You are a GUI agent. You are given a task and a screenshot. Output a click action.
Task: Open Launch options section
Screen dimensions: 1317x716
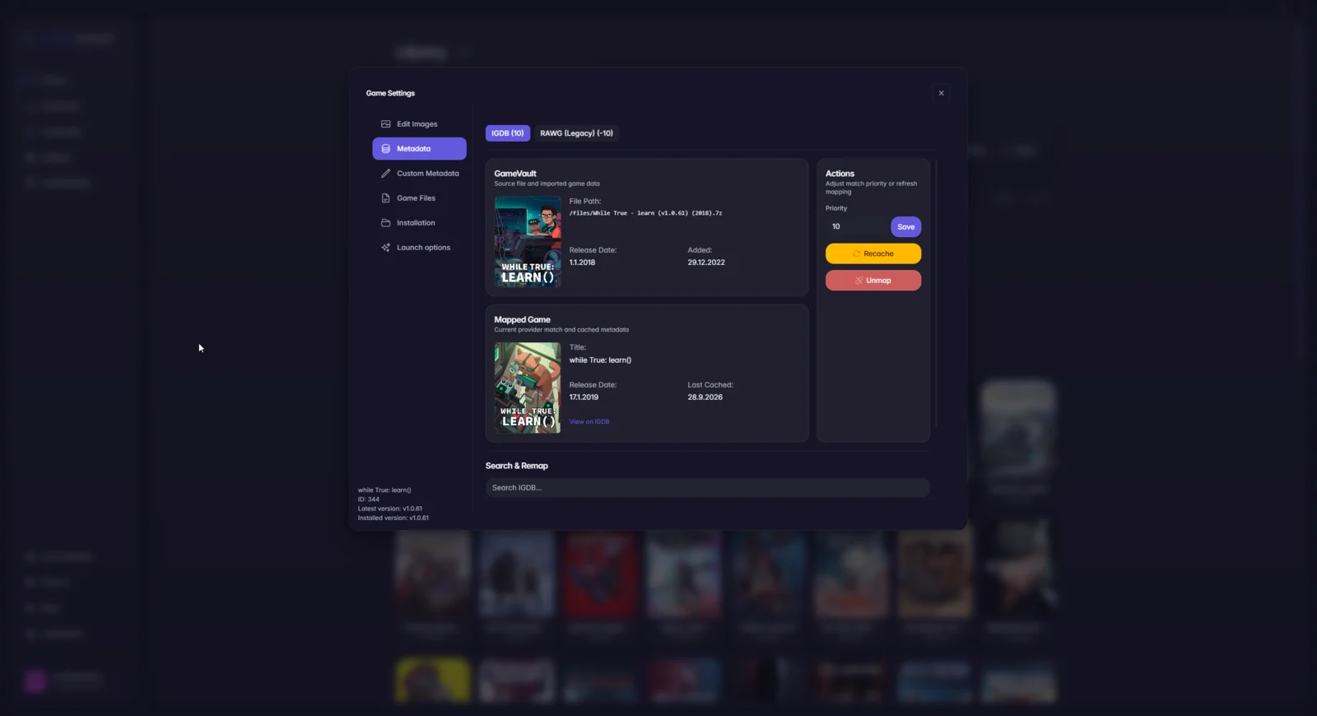pos(419,248)
